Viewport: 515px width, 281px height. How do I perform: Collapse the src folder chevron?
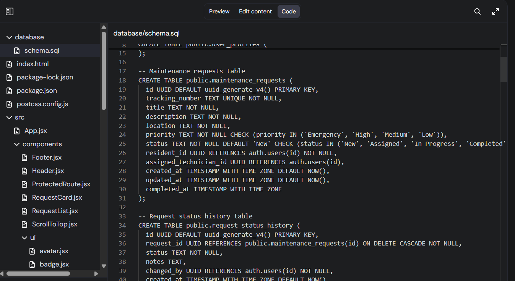point(9,117)
